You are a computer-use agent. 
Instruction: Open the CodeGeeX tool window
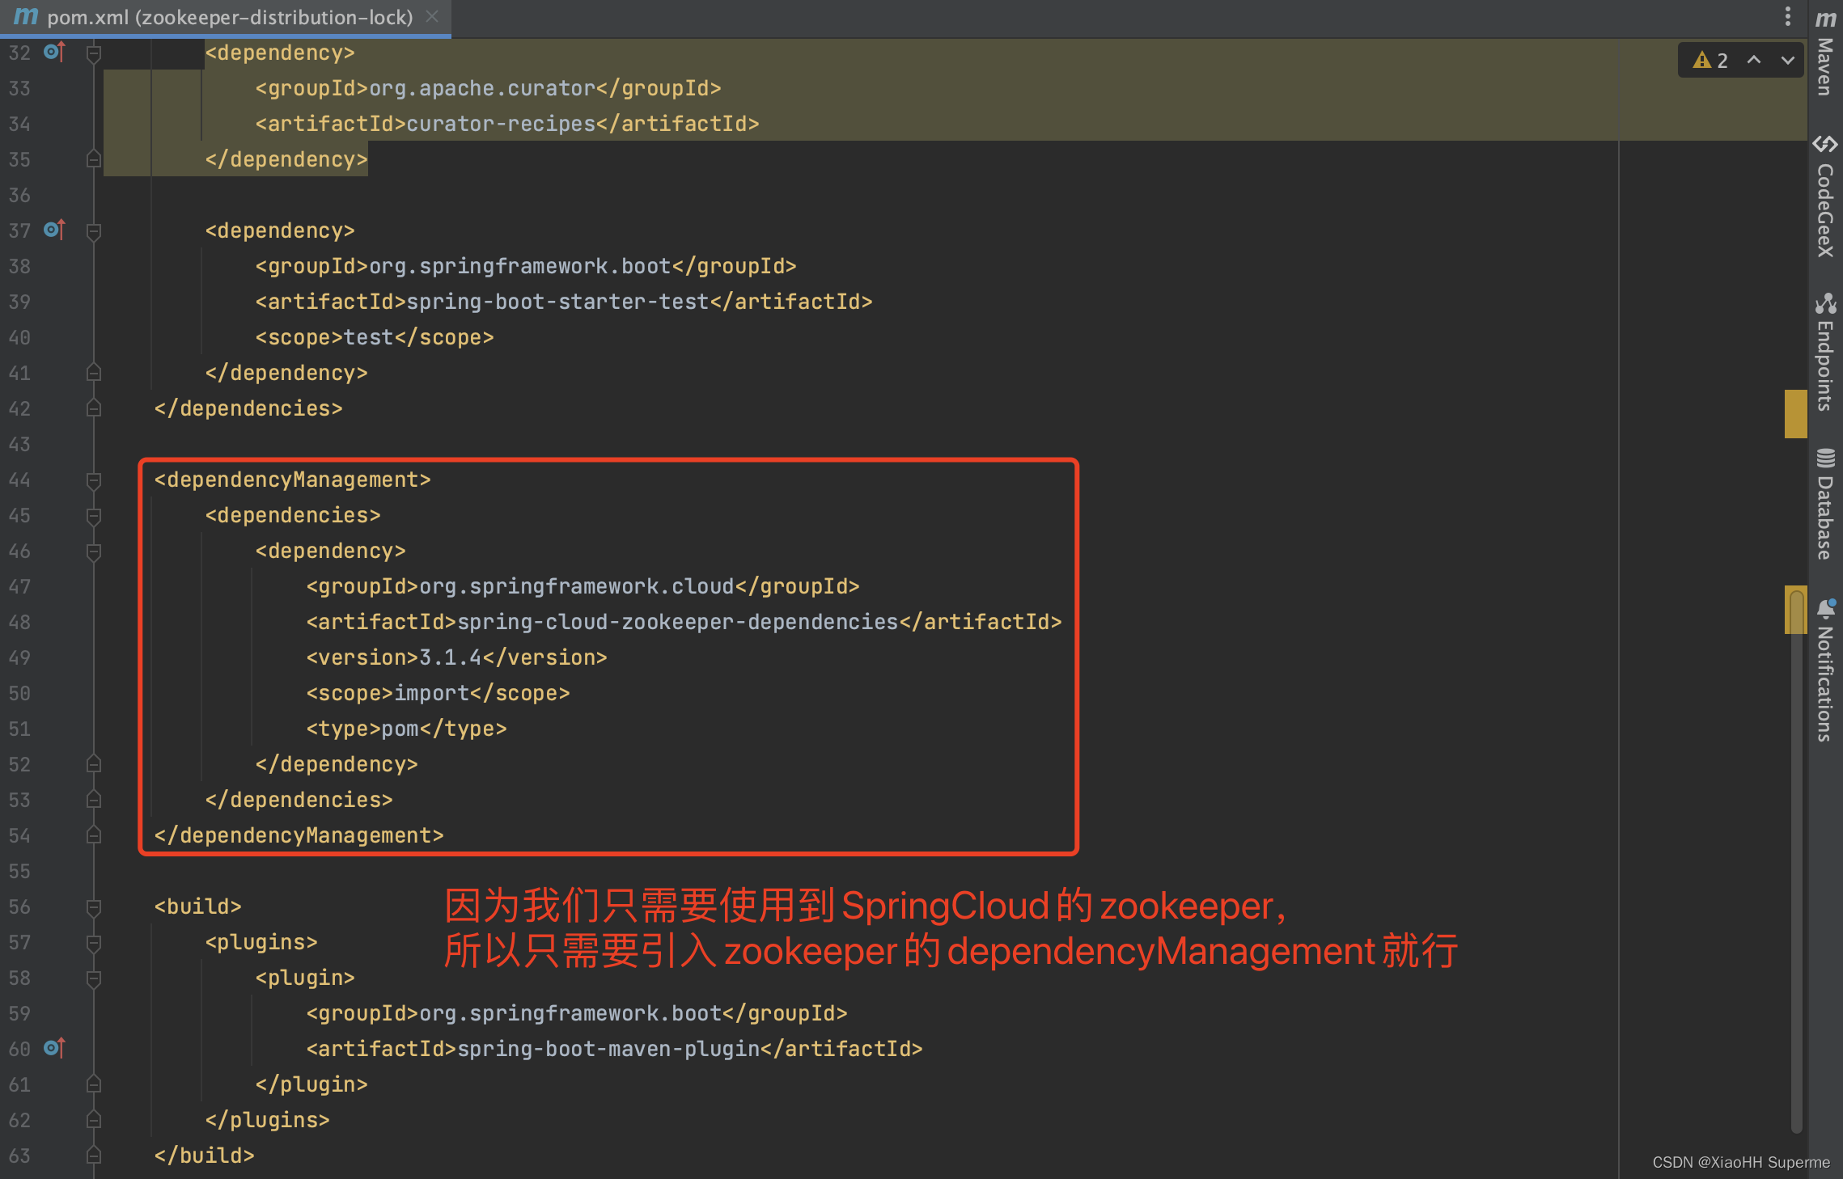point(1825,196)
